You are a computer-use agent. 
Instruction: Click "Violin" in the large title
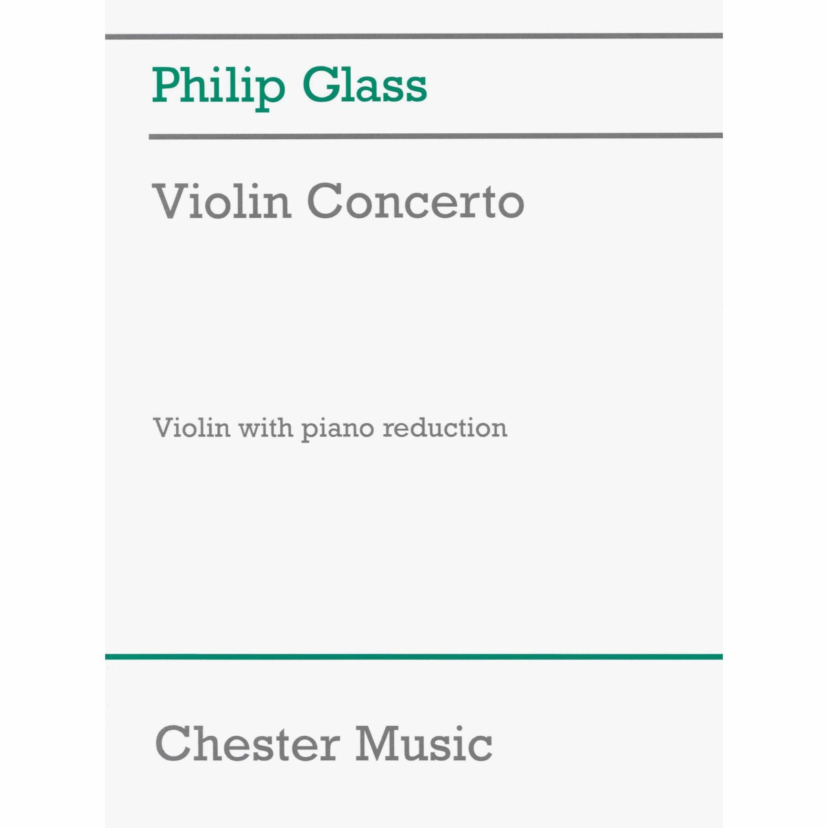tap(223, 201)
